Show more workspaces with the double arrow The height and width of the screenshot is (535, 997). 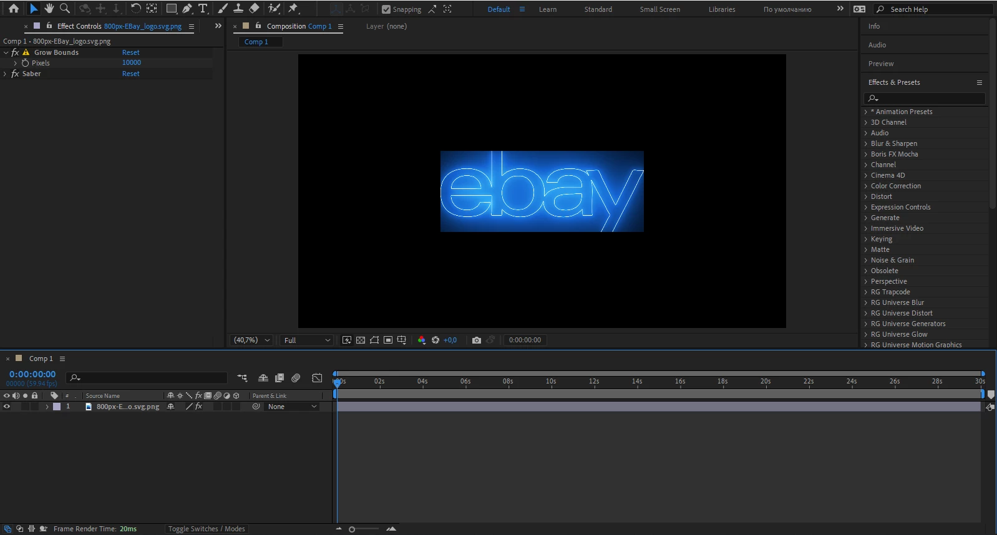(840, 9)
